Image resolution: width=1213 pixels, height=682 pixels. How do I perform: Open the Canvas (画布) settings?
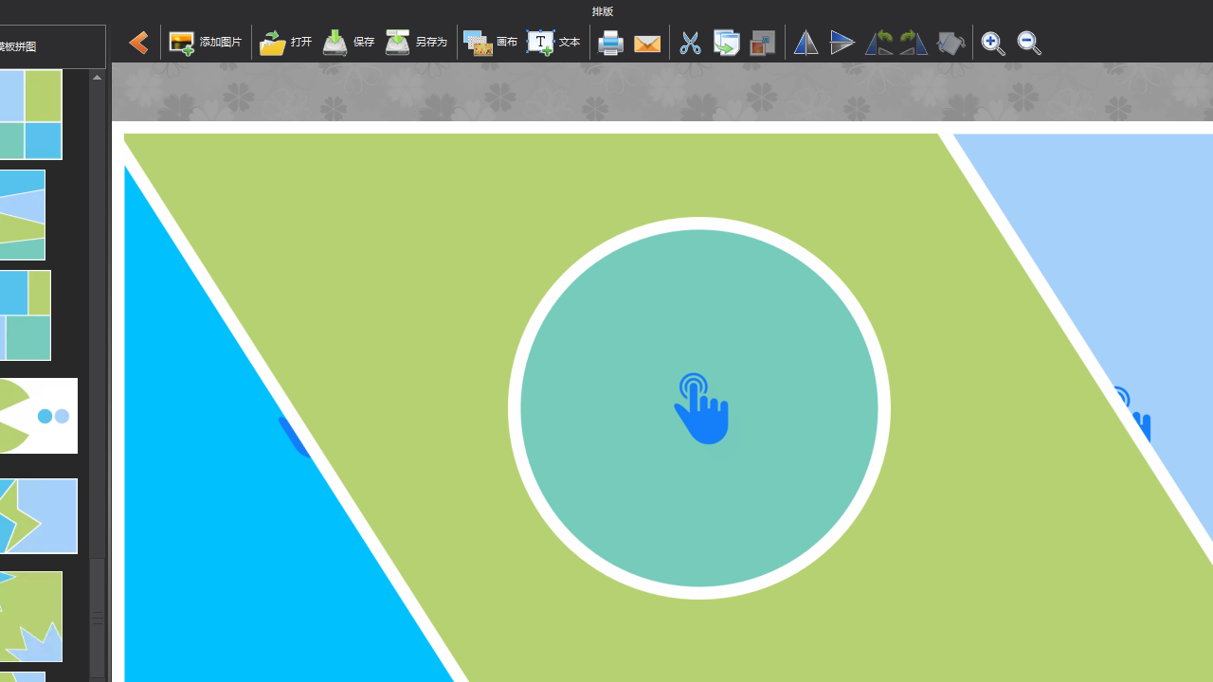[491, 43]
